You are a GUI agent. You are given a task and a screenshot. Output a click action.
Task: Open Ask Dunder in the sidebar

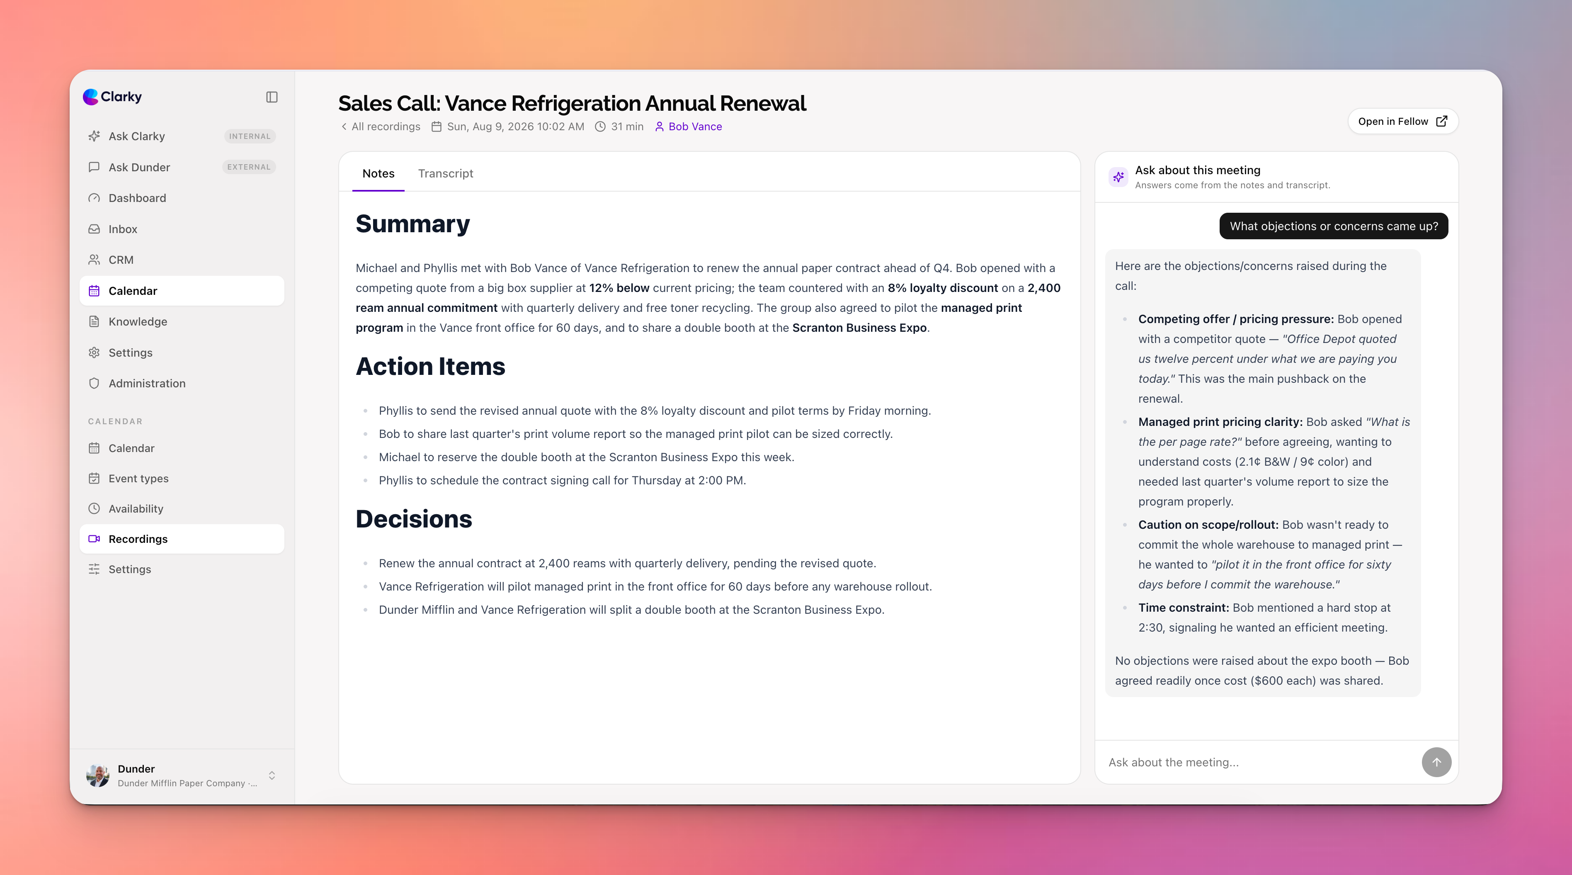(182, 167)
